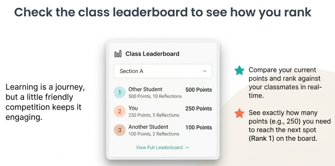Click the 500 Points score label
Screen dimensions: 335x166
(x=199, y=90)
